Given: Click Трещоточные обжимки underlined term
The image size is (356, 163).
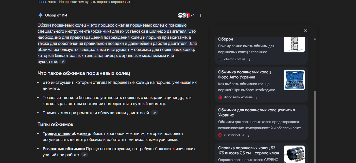Looking at the screenshot, I should tap(67, 133).
